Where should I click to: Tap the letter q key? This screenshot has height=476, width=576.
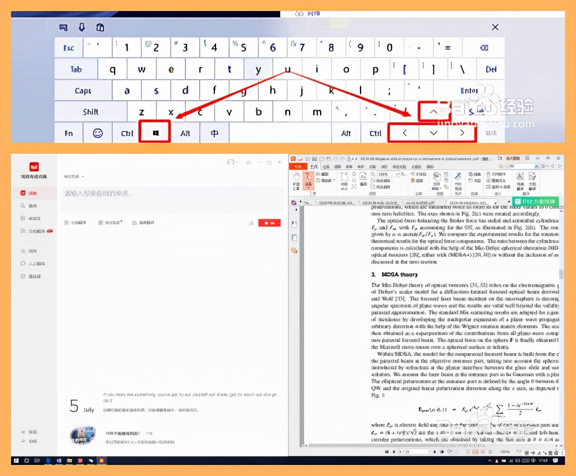coord(112,69)
